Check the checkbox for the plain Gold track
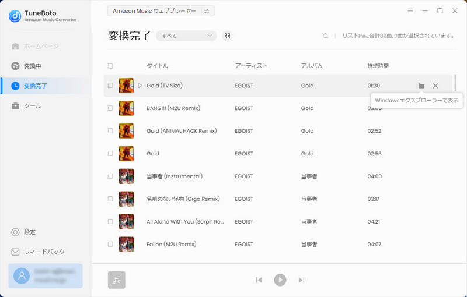This screenshot has height=297, width=467. tap(110, 154)
